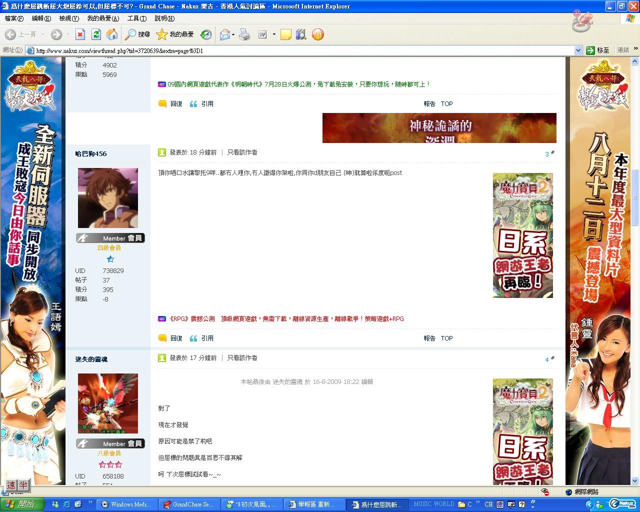Click the vertical scrollbar thumb
640x512 pixels.
pos(635,197)
